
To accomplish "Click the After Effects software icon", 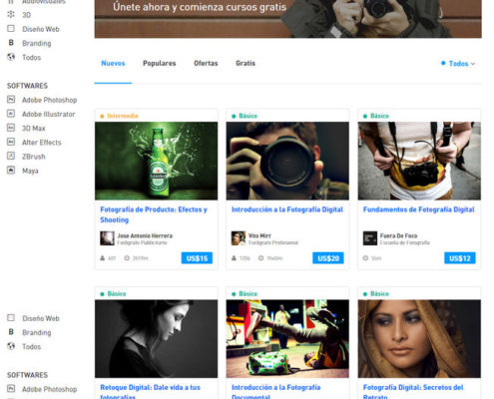I will (11, 142).
